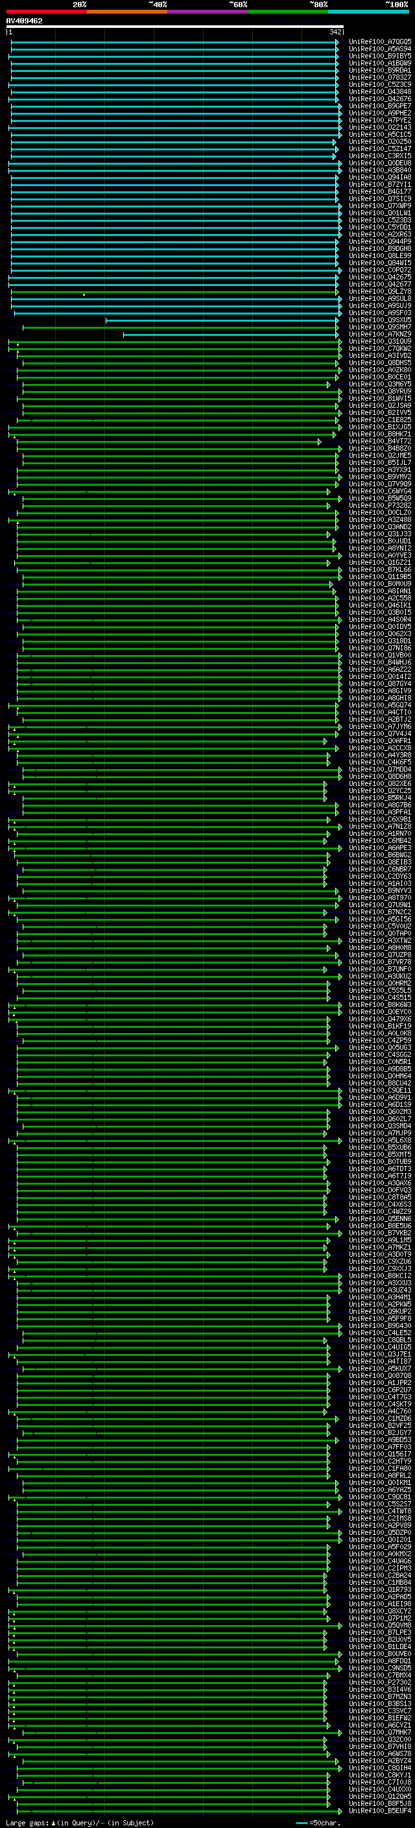Image resolution: width=415 pixels, height=1828 pixels.
Task: Select hit UniRef100_C3RXI5
Action: point(379,156)
